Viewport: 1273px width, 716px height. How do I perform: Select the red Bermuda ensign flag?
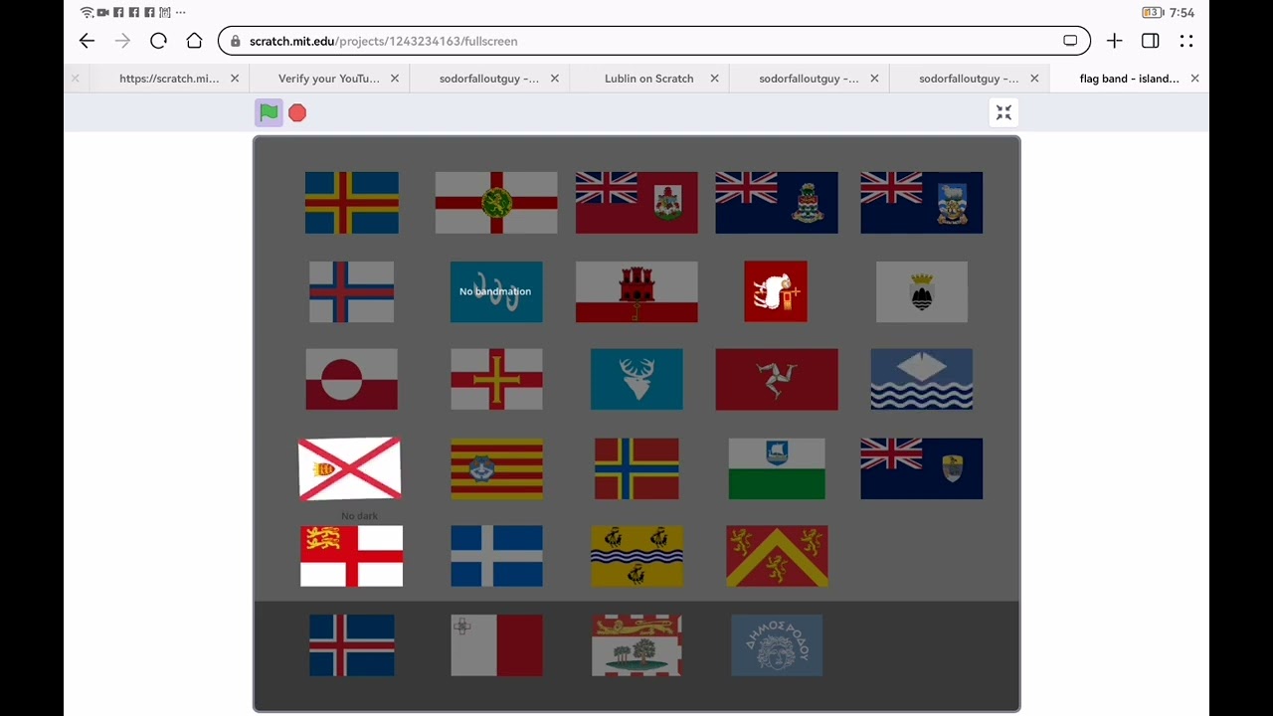tap(636, 203)
